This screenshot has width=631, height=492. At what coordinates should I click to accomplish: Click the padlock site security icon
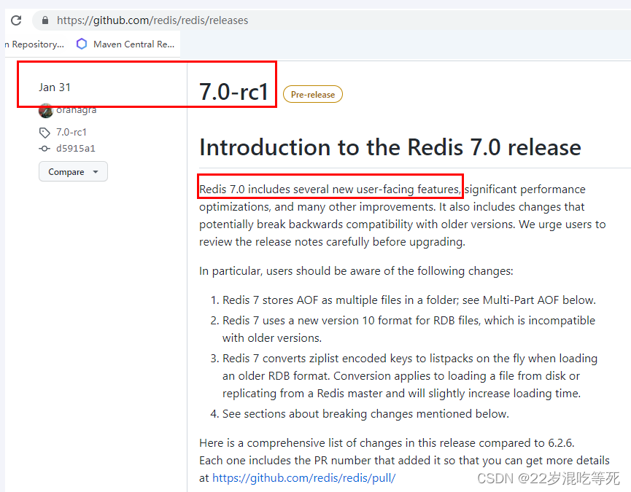coord(45,20)
